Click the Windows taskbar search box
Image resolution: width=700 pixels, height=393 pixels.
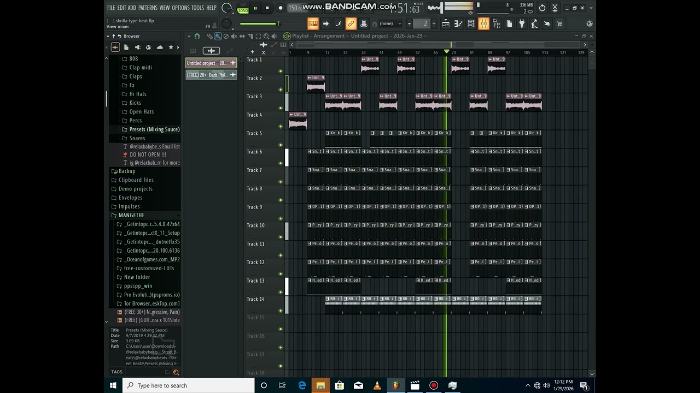(189, 385)
